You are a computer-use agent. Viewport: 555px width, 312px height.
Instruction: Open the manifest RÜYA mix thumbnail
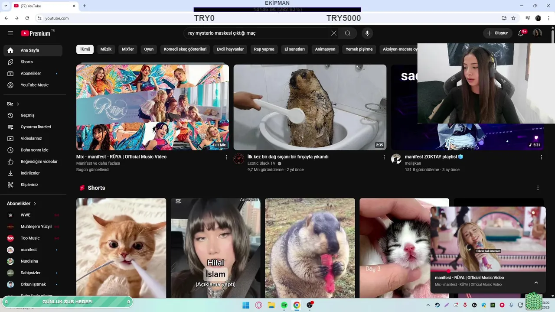point(153,107)
